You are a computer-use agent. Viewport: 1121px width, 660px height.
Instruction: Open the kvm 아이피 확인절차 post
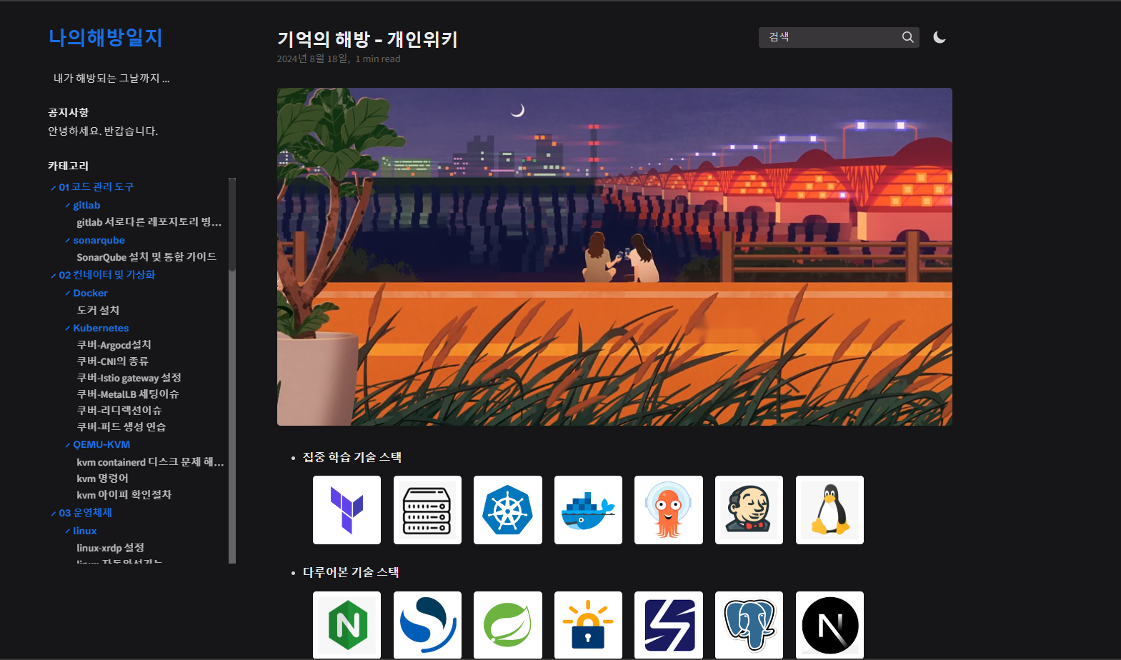pos(124,495)
